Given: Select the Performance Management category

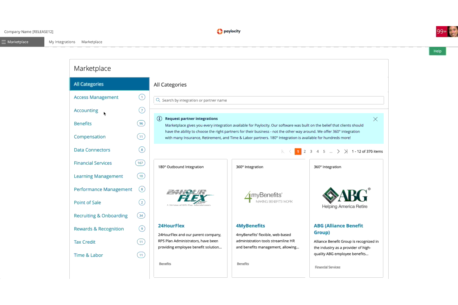Looking at the screenshot, I should (x=110, y=189).
